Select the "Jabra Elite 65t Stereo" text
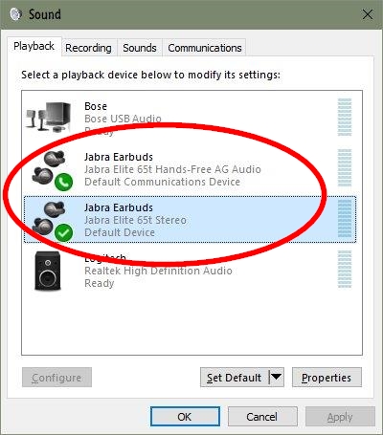This screenshot has height=435, width=383. tap(135, 220)
